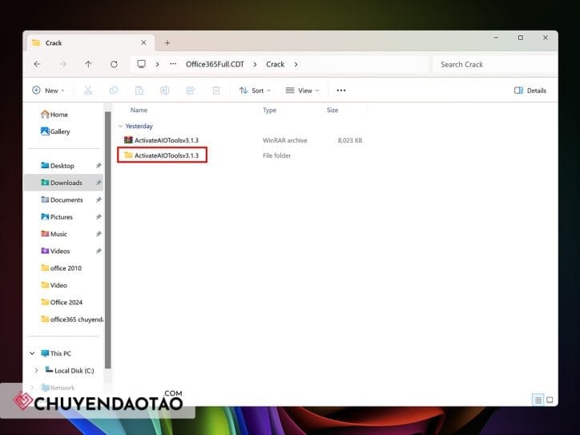
Task: Click the Rename icon in toolbar
Action: (164, 91)
